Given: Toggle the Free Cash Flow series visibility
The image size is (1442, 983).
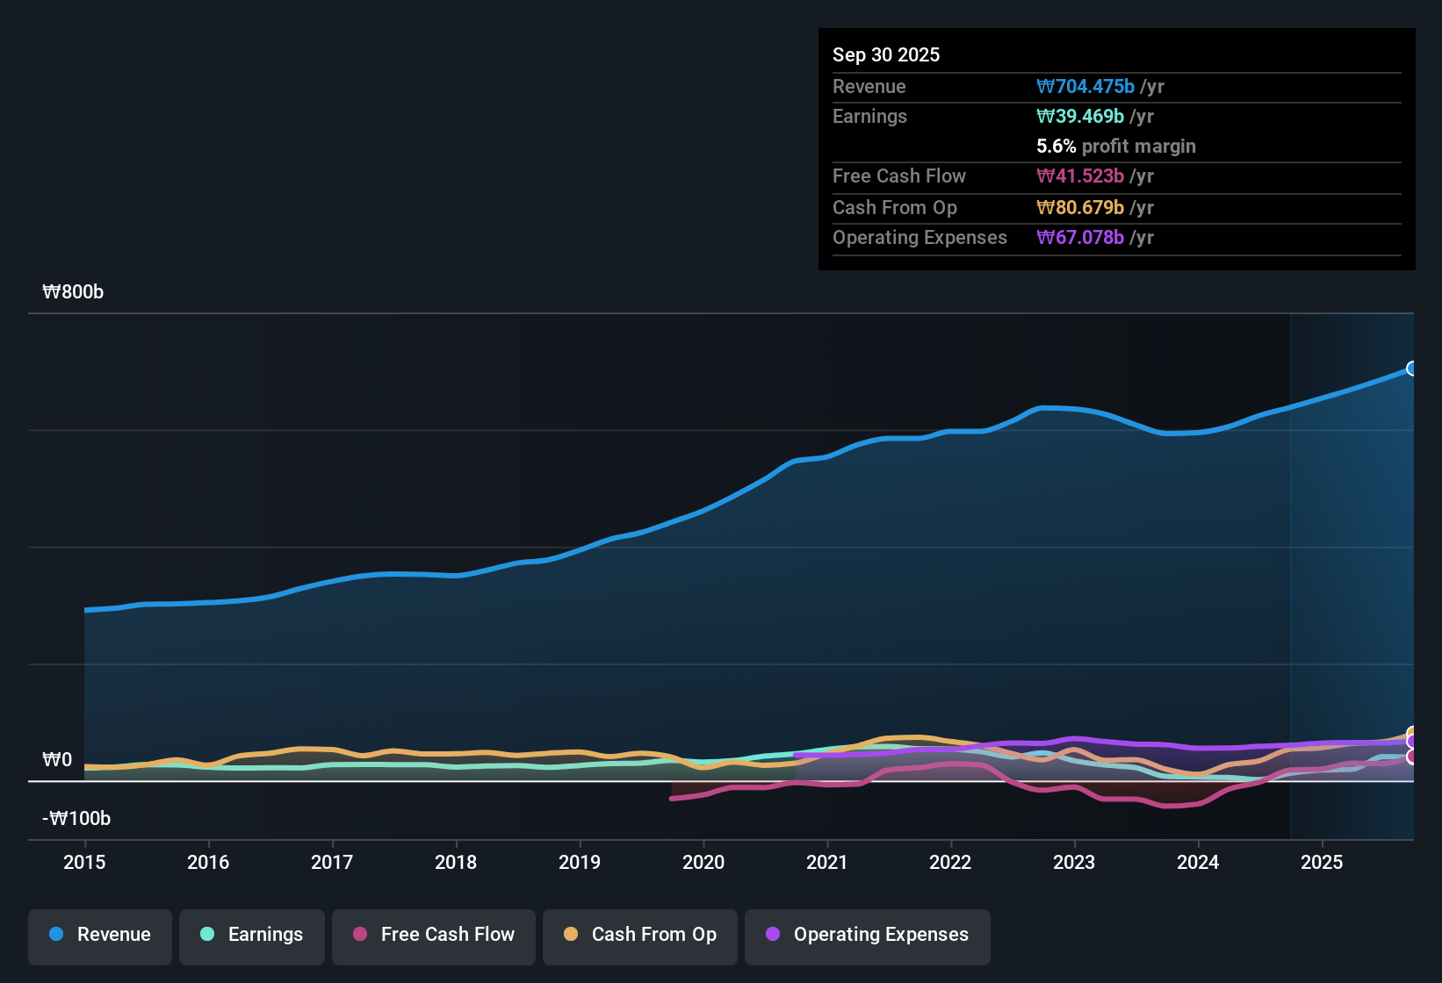Looking at the screenshot, I should coord(433,935).
